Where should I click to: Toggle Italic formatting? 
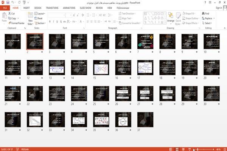[53, 22]
